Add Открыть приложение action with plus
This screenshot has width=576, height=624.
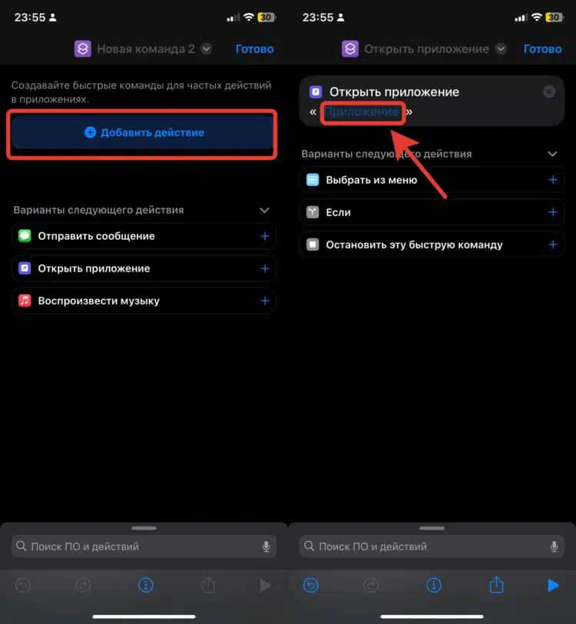pyautogui.click(x=265, y=269)
